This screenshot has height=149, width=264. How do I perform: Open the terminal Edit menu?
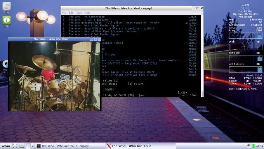pos(71,13)
